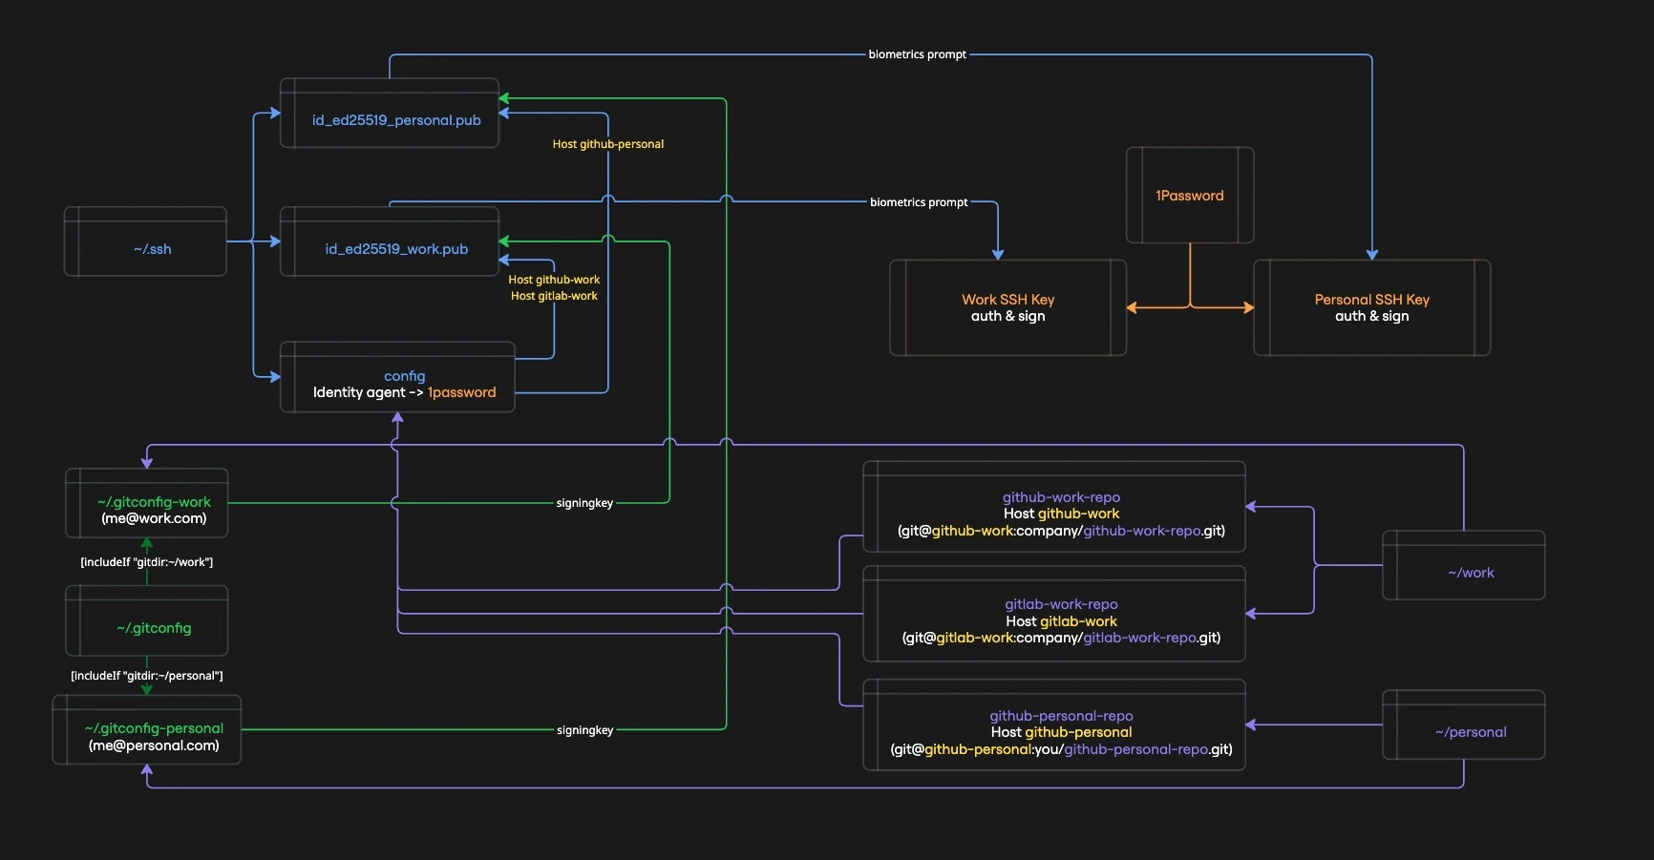Select the ~/personal folder node
The height and width of the screenshot is (860, 1654).
pos(1464,724)
